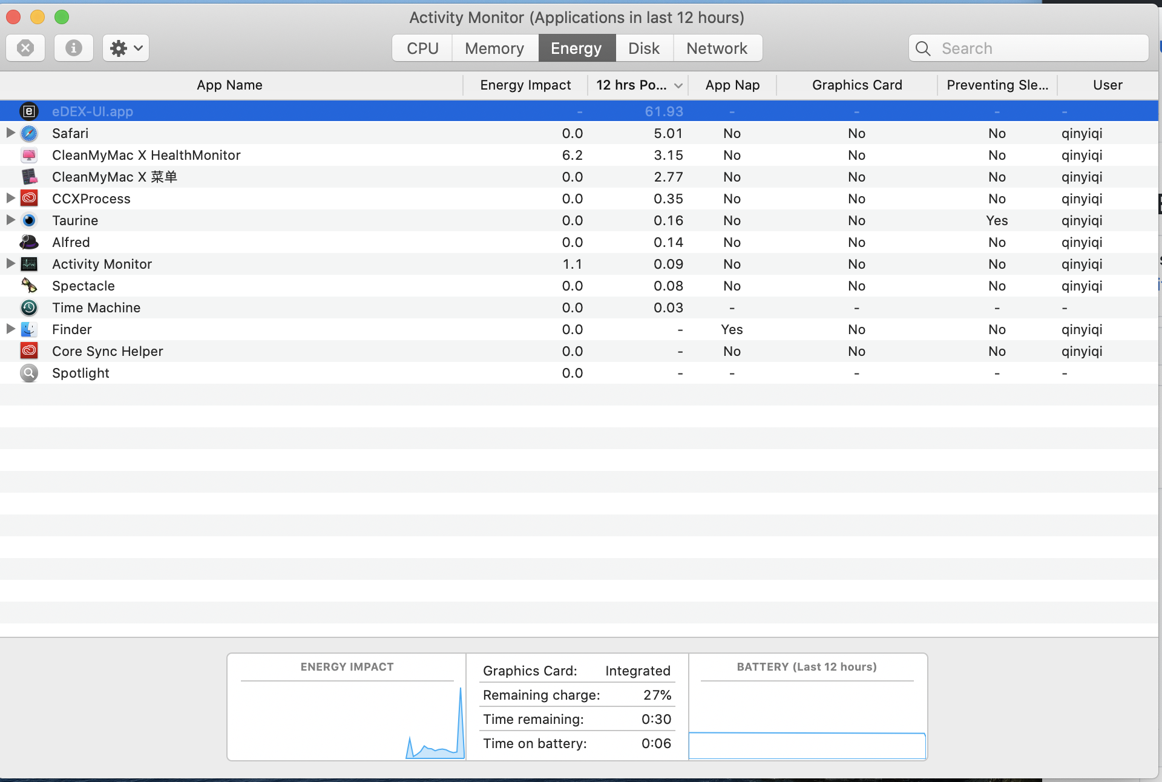Click the CCXProcess Creative Cloud icon

click(29, 199)
